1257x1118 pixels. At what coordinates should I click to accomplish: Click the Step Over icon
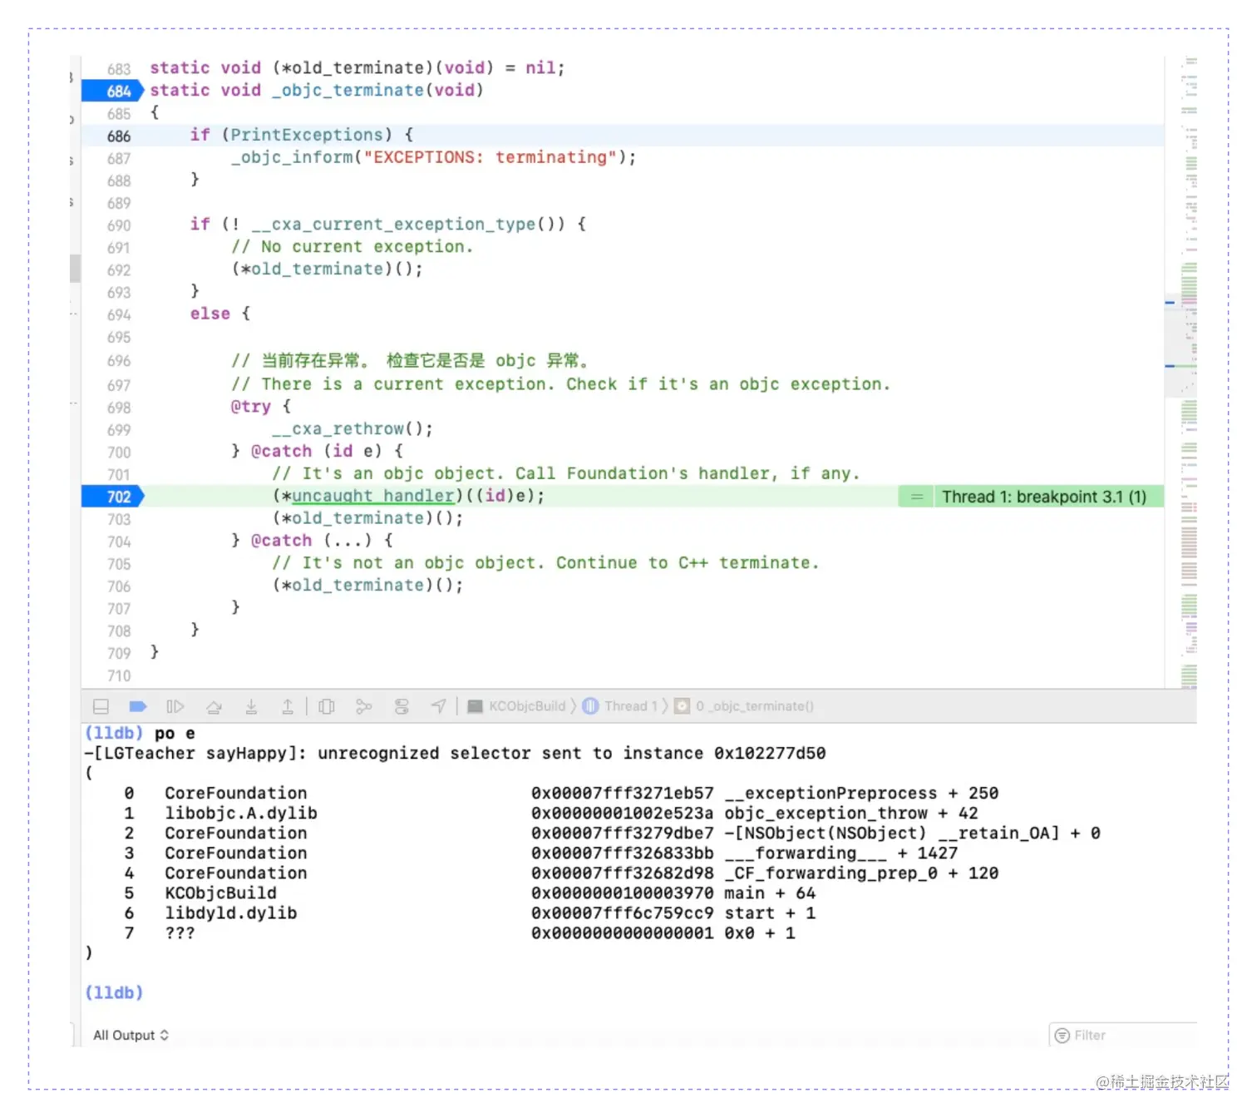pos(214,706)
